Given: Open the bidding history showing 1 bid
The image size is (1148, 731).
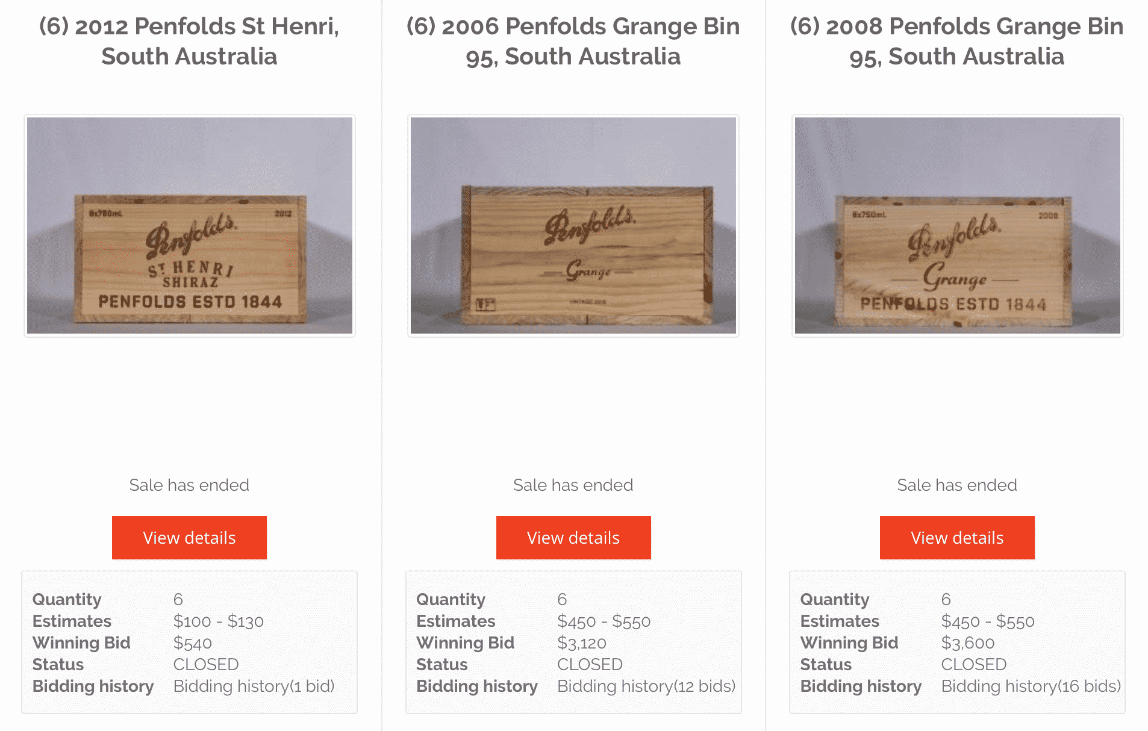Looking at the screenshot, I should click(254, 686).
